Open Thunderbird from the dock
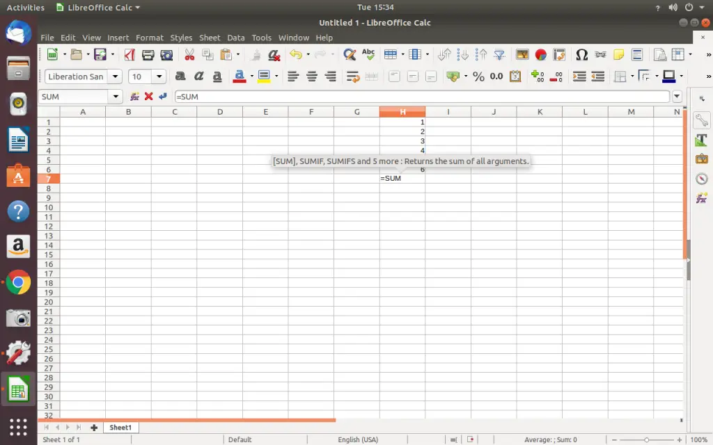 tap(18, 33)
